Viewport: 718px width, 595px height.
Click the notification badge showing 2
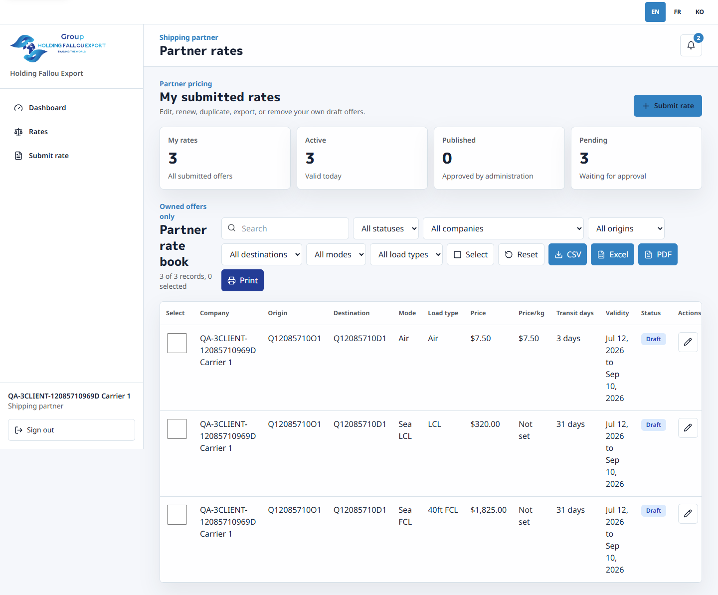[699, 38]
